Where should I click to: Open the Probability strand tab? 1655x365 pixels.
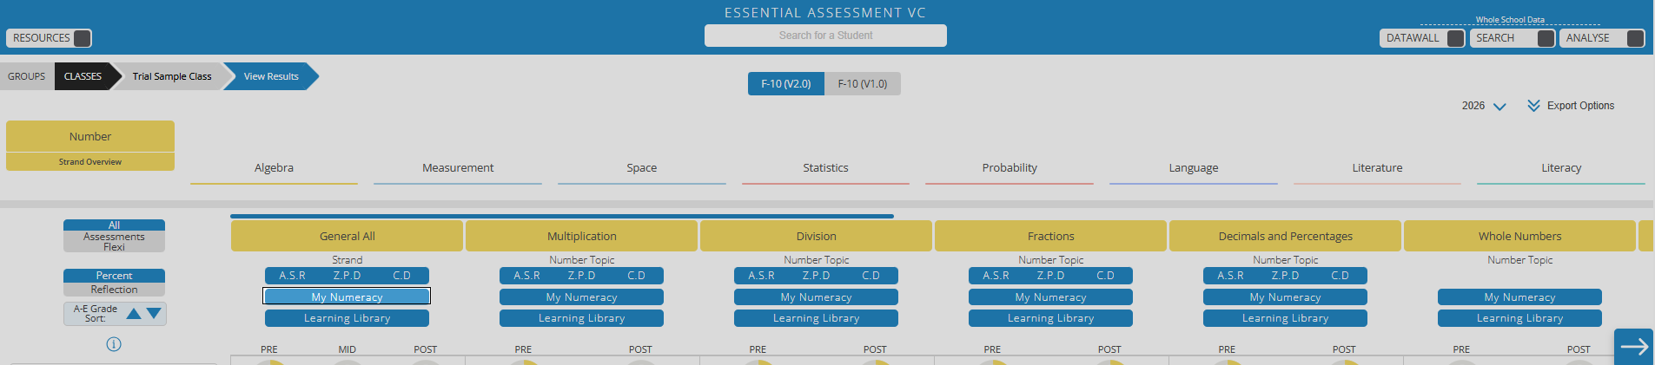coord(1010,168)
